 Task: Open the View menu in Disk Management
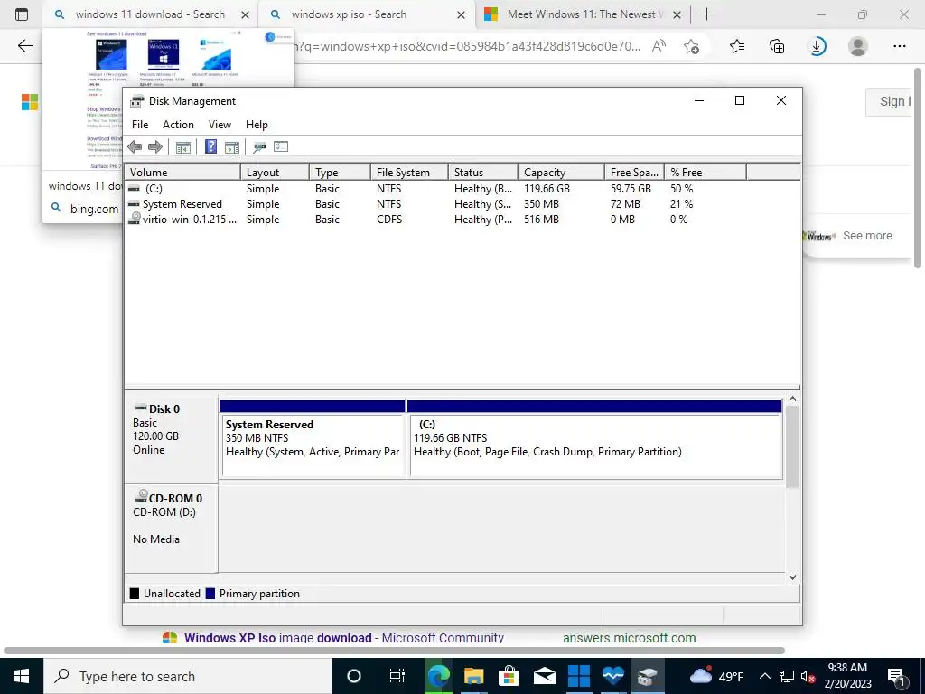(220, 125)
